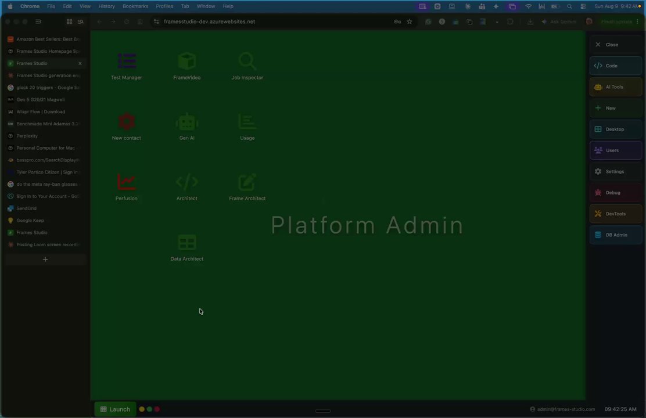The image size is (646, 418).
Task: Open DB Admin from the side panel
Action: (x=616, y=235)
